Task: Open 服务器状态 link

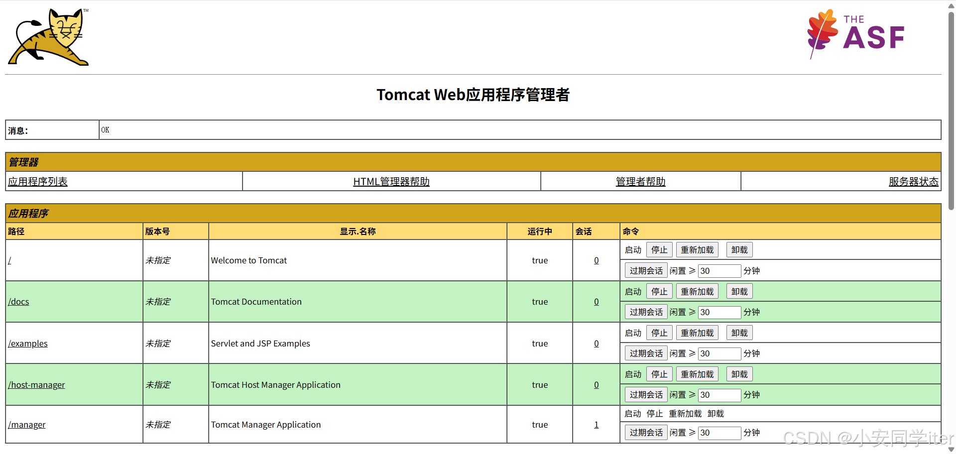Action: (914, 182)
